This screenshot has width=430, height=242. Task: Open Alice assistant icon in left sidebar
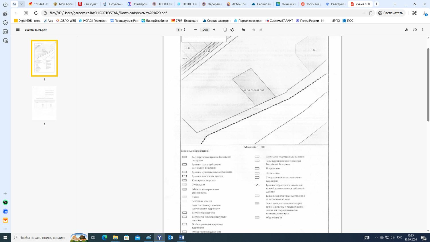coord(5,202)
